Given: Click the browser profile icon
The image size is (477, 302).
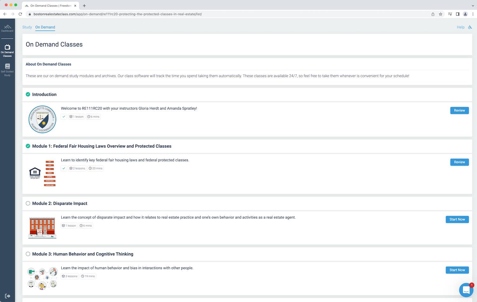Looking at the screenshot, I should click(x=465, y=14).
